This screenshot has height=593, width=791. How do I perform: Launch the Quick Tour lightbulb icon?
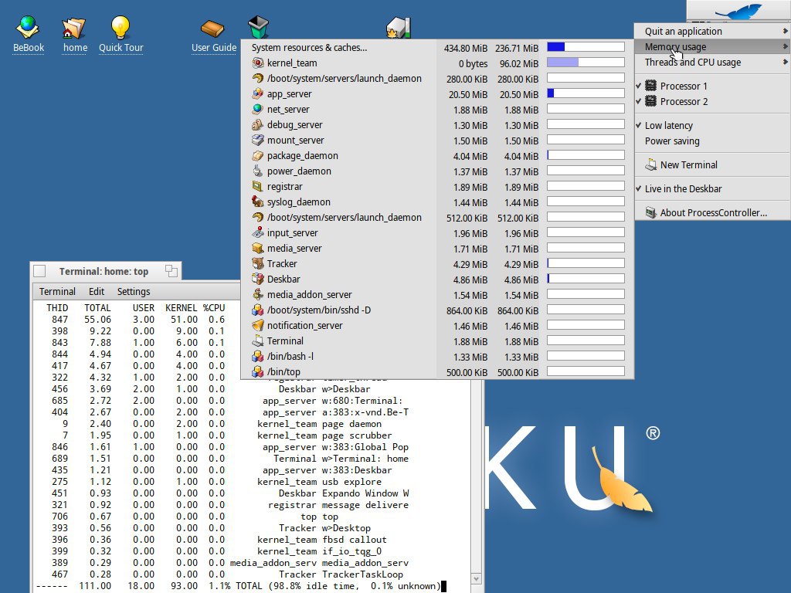tap(121, 29)
